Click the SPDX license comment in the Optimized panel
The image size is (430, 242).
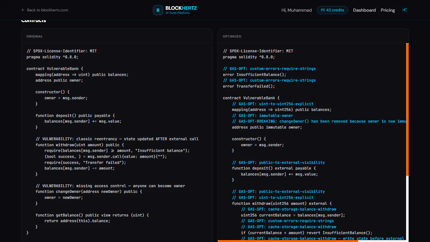coord(258,51)
